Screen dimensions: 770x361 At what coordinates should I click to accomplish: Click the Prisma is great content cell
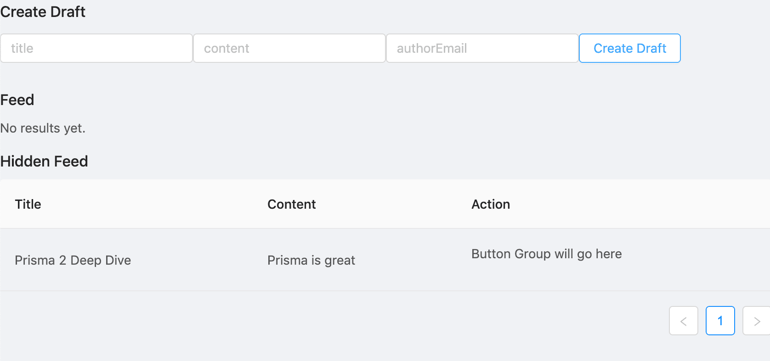(311, 260)
